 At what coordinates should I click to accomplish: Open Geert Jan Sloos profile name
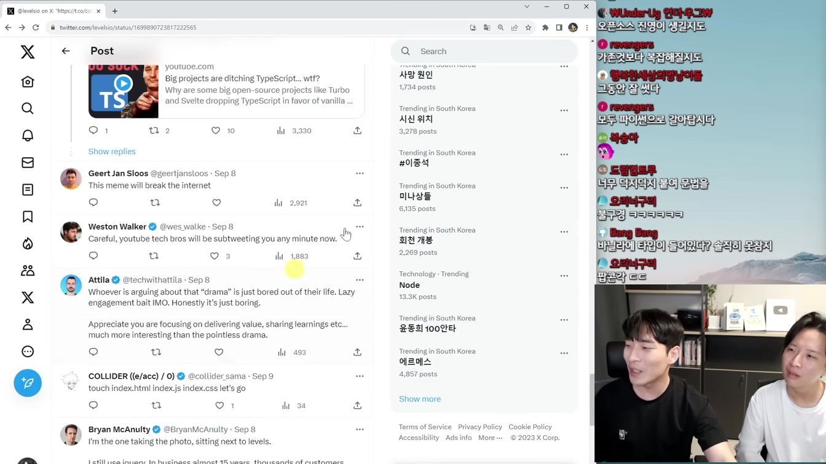pos(118,174)
